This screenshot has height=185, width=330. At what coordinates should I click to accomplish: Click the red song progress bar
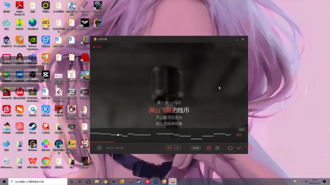pyautogui.click(x=102, y=142)
